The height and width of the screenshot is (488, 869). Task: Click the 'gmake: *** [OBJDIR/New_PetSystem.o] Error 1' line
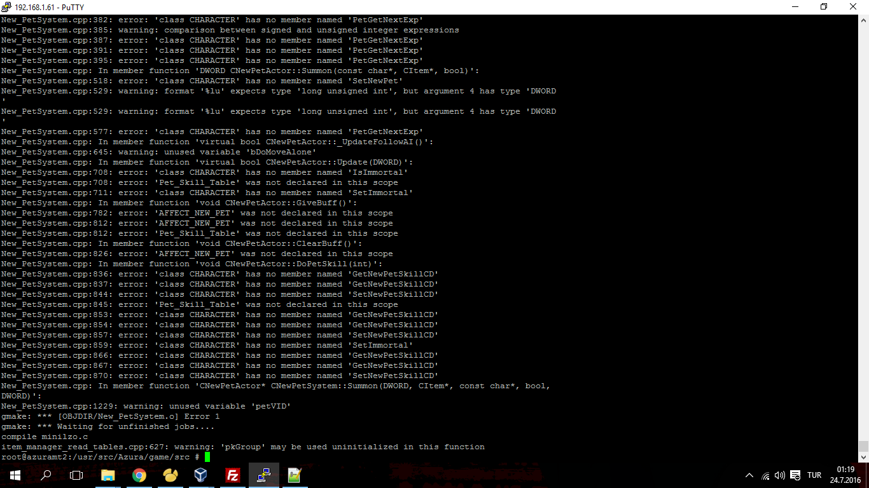point(111,416)
